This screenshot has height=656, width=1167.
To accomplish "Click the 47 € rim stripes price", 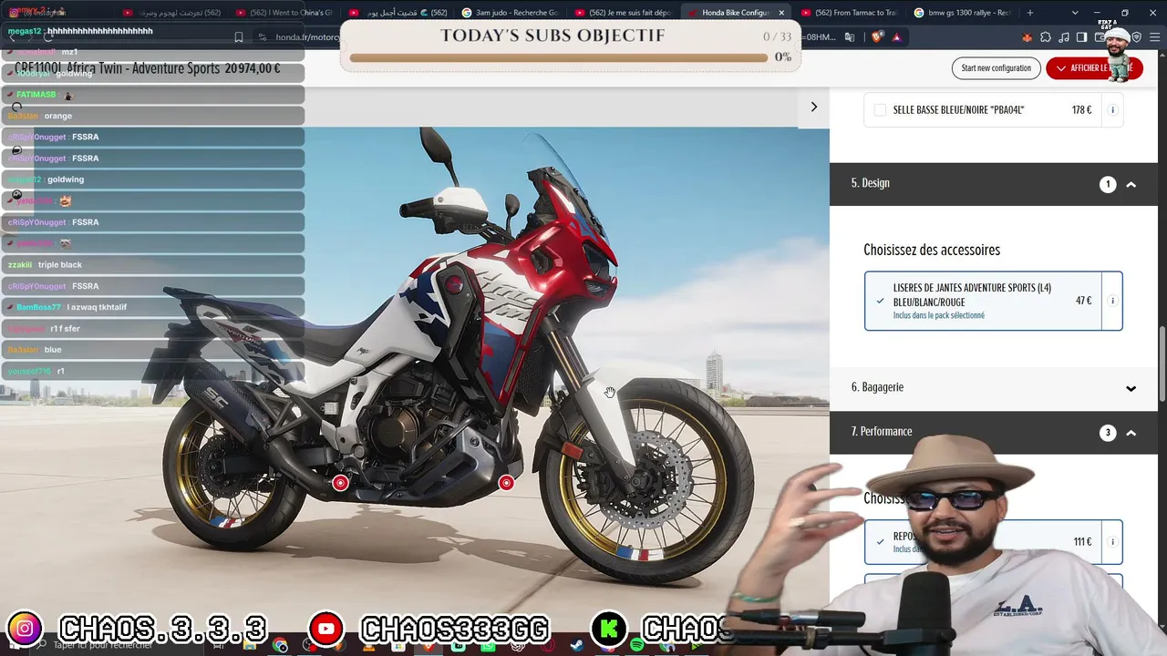I will [x=1083, y=301].
